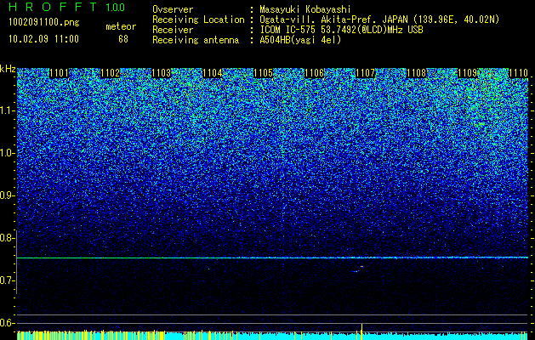Click the 1101 time marker
535x340 pixels.
[59, 73]
